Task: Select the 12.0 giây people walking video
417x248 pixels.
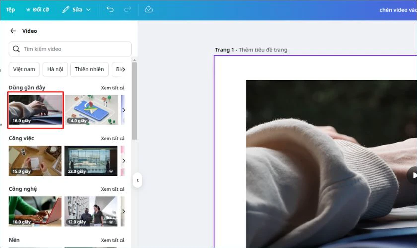Action: point(91,211)
